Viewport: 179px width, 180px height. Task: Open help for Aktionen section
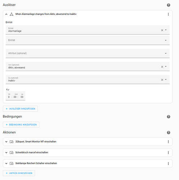pos(169,132)
